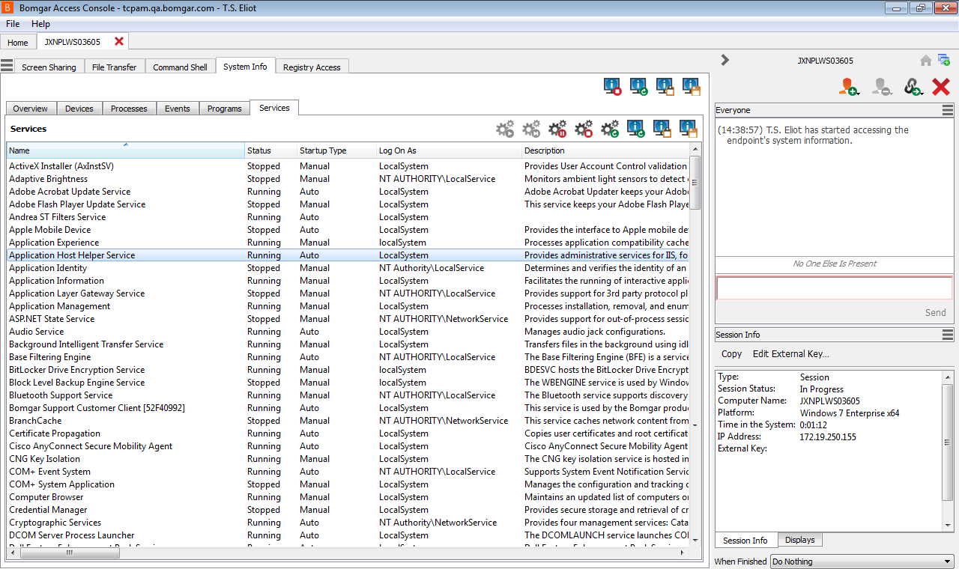This screenshot has width=959, height=569.
Task: Close the JXNPLWS03605 session tab
Action: click(x=118, y=41)
